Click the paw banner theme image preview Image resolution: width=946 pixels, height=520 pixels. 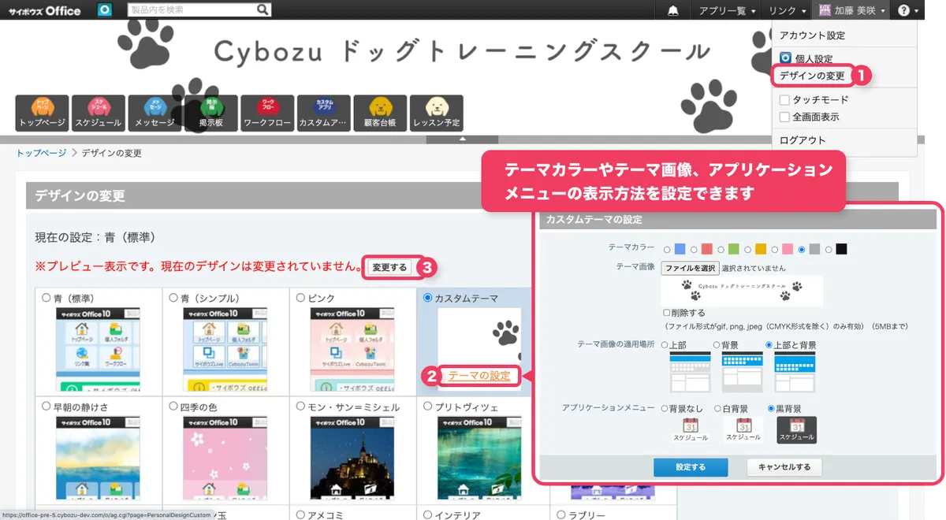pyautogui.click(x=742, y=291)
